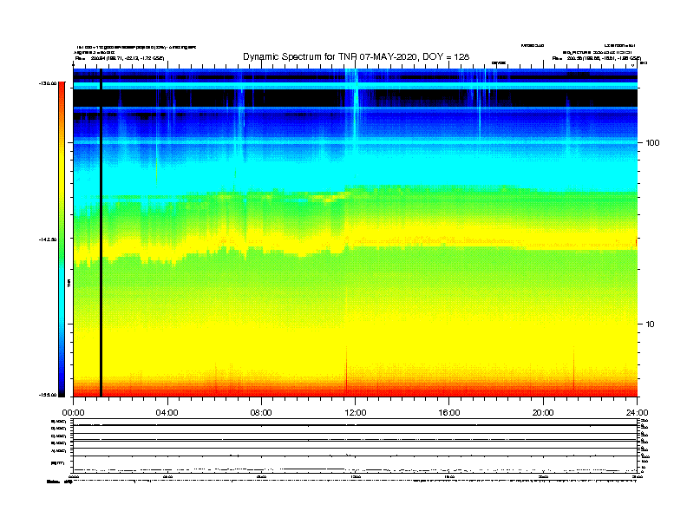Click the 100 frequency axis label

(652, 143)
